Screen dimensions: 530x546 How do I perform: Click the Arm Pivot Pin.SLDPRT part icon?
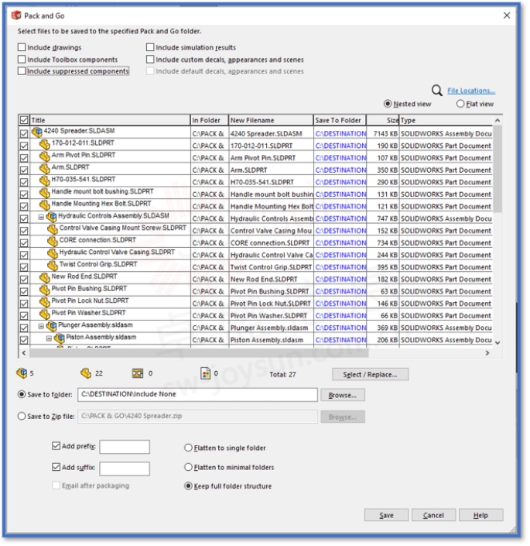tap(45, 156)
